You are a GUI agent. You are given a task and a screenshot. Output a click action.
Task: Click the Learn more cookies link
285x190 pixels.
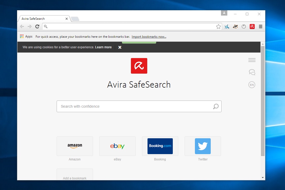point(103,47)
